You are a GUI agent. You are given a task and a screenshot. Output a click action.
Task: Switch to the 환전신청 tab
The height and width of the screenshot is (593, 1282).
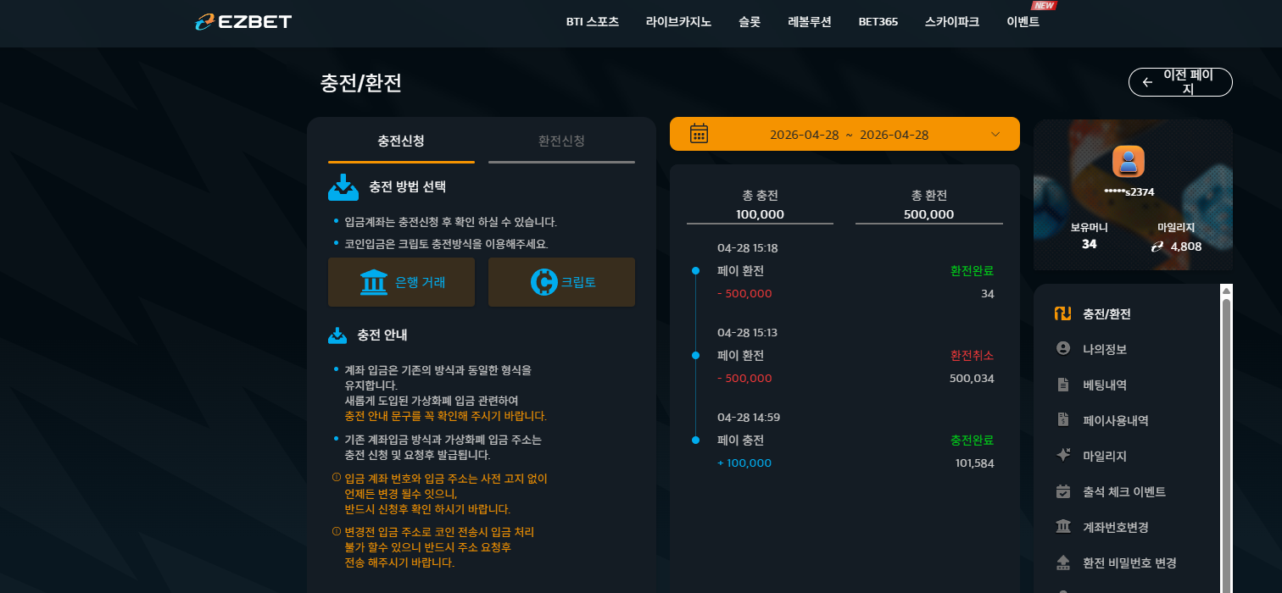pyautogui.click(x=561, y=141)
